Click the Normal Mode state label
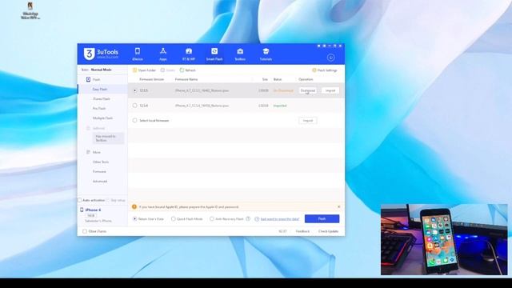This screenshot has height=288, width=512. click(x=102, y=70)
